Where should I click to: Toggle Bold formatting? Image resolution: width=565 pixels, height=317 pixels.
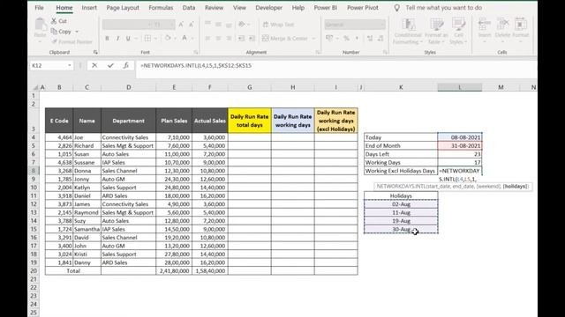(x=107, y=38)
